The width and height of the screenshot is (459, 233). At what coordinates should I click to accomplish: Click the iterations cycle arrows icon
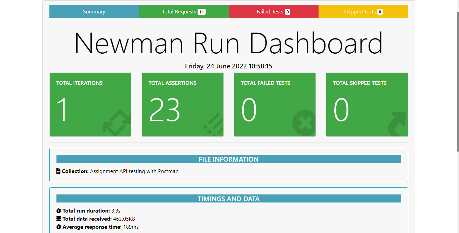(x=117, y=123)
